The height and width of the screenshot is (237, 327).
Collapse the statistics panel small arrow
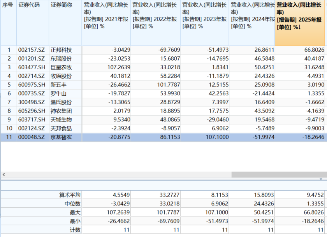(x=321, y=179)
